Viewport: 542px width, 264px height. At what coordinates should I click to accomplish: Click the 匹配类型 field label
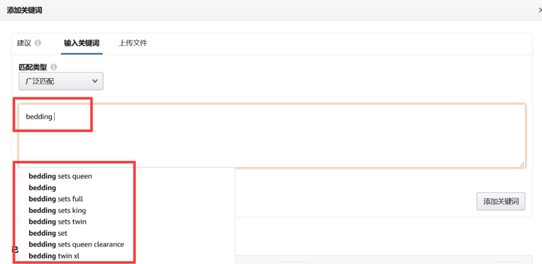tap(34, 67)
